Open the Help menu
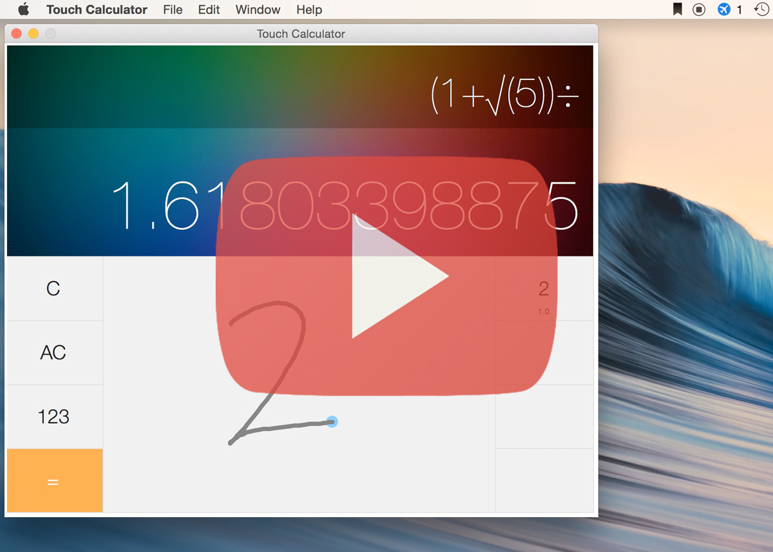 tap(309, 10)
